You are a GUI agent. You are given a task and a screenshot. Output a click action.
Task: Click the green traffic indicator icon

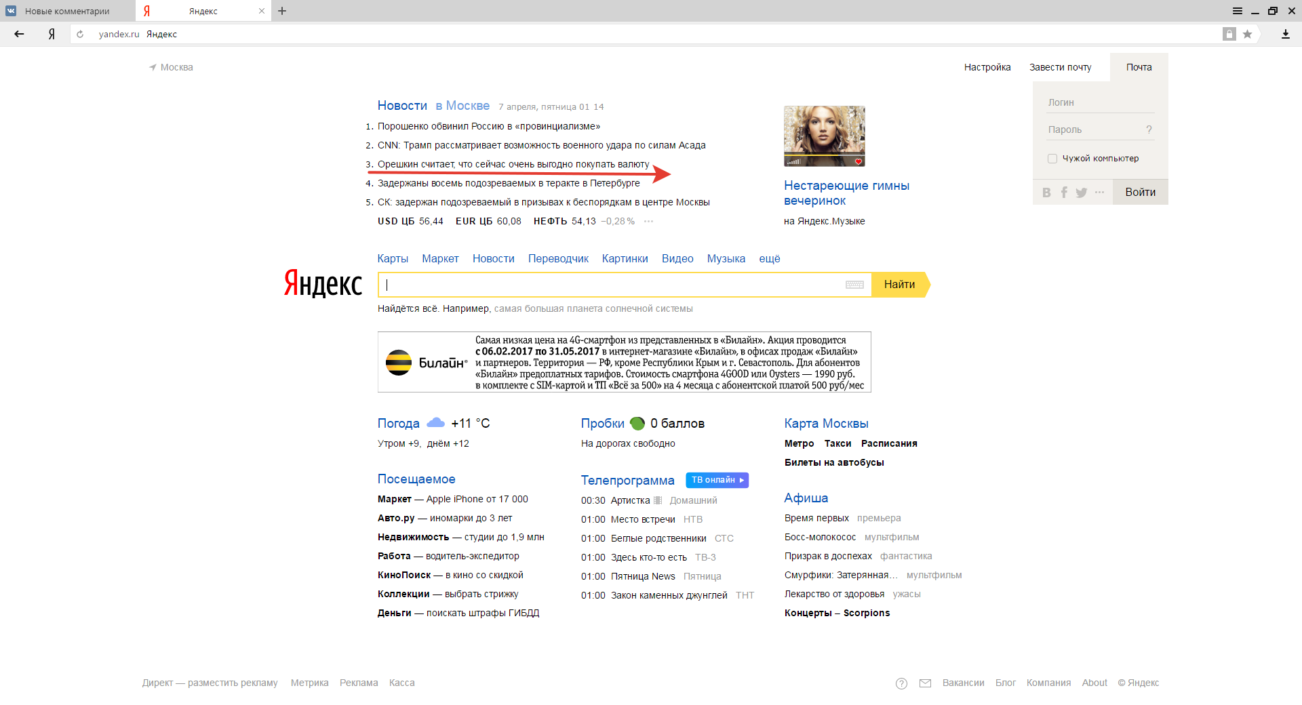point(637,423)
